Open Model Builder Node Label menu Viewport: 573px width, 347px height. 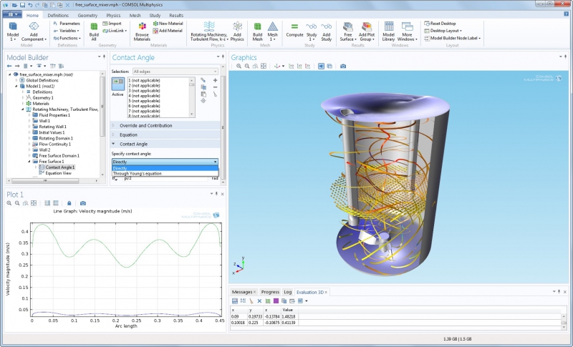tap(453, 38)
